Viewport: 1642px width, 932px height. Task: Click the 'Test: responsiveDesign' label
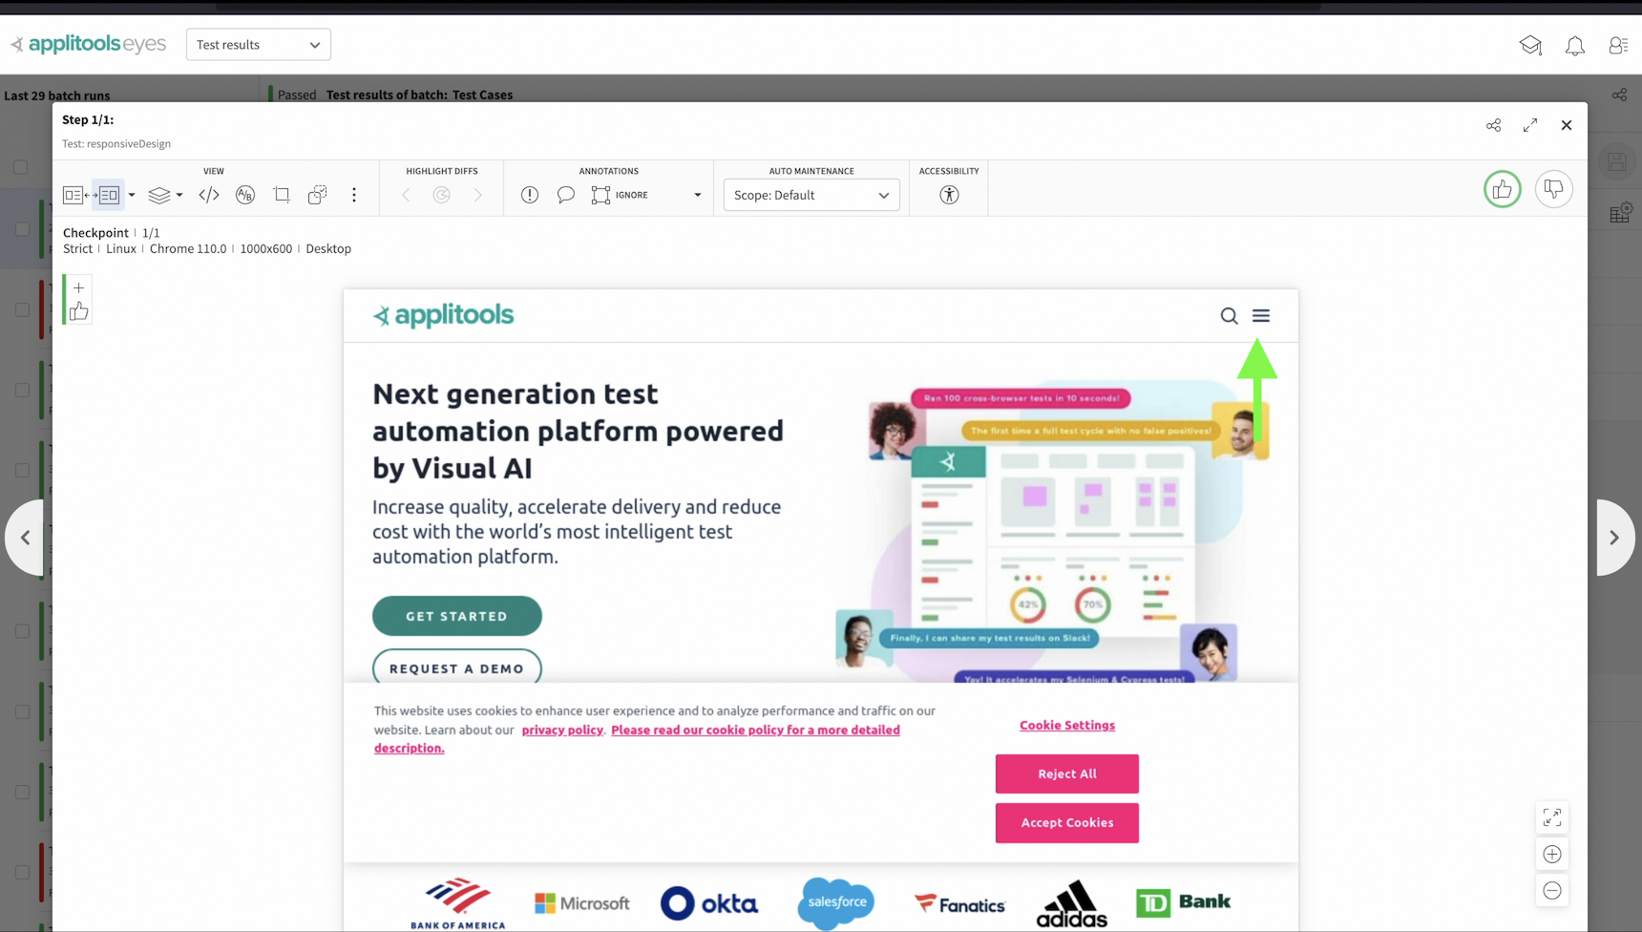coord(116,143)
